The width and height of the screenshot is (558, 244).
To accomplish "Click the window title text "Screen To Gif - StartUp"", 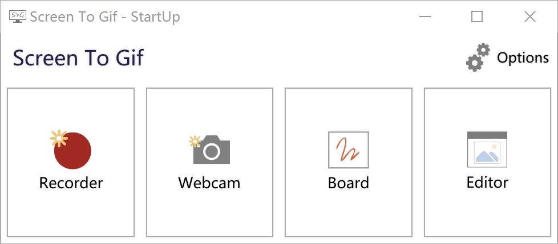I will [105, 17].
